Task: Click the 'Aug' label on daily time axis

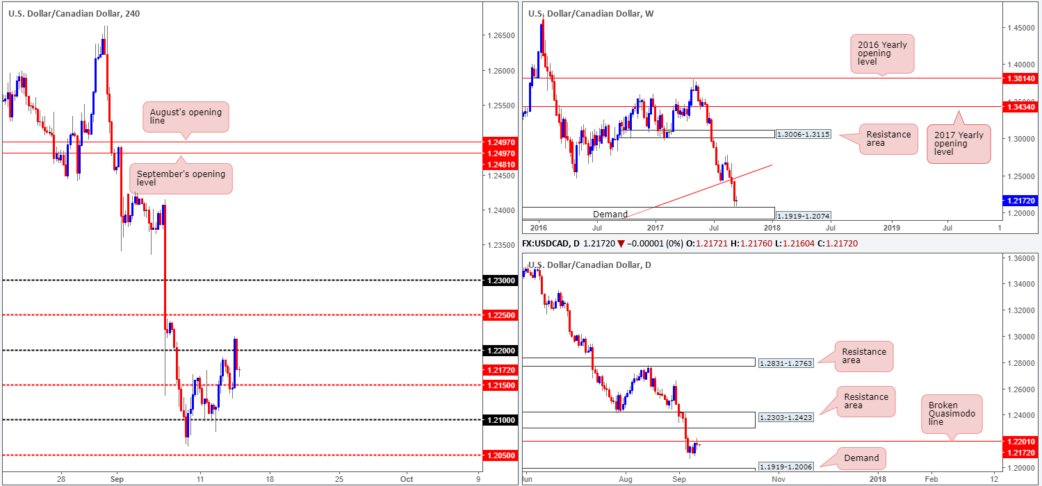Action: (626, 479)
